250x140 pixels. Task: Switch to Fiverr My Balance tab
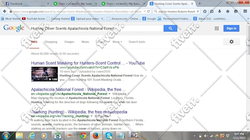(123, 4)
